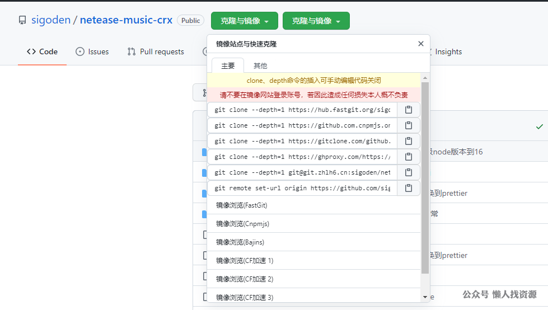548x310 pixels.
Task: Click the repository icon beside sigoden
Action: pos(22,20)
